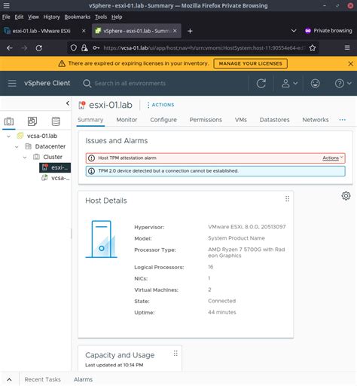Open the Firefox Bookmarks menu
Image resolution: width=357 pixels, height=386 pixels.
[78, 17]
